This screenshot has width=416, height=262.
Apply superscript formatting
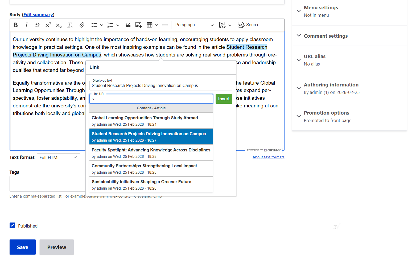[x=48, y=25]
